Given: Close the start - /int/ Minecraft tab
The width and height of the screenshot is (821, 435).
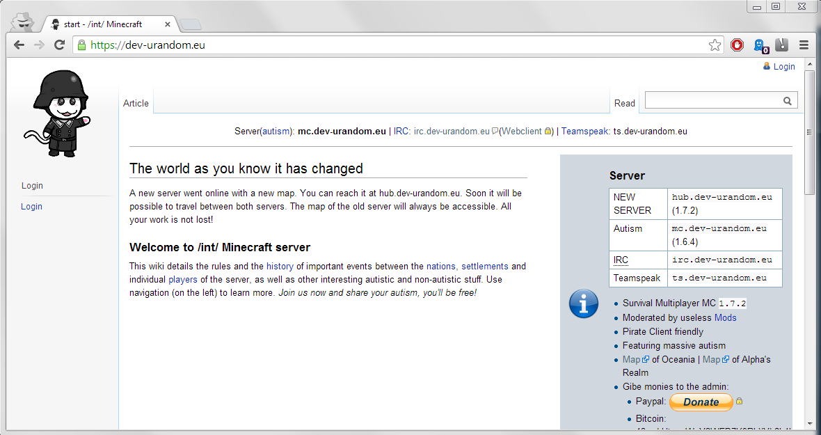Looking at the screenshot, I should coord(168,24).
